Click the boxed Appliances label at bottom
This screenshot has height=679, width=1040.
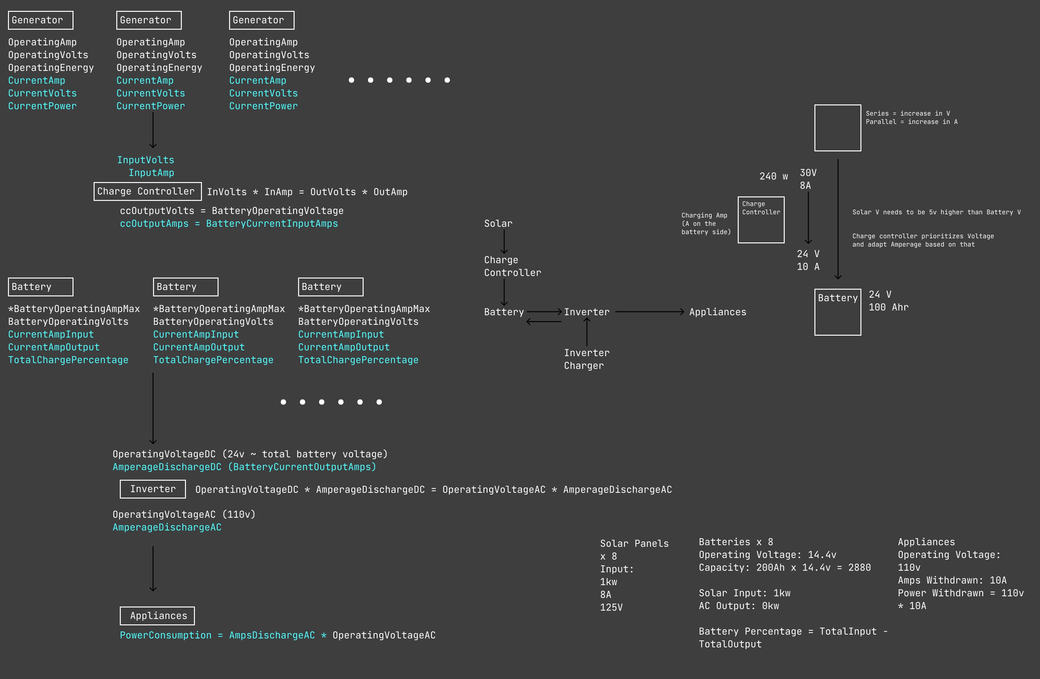[157, 616]
